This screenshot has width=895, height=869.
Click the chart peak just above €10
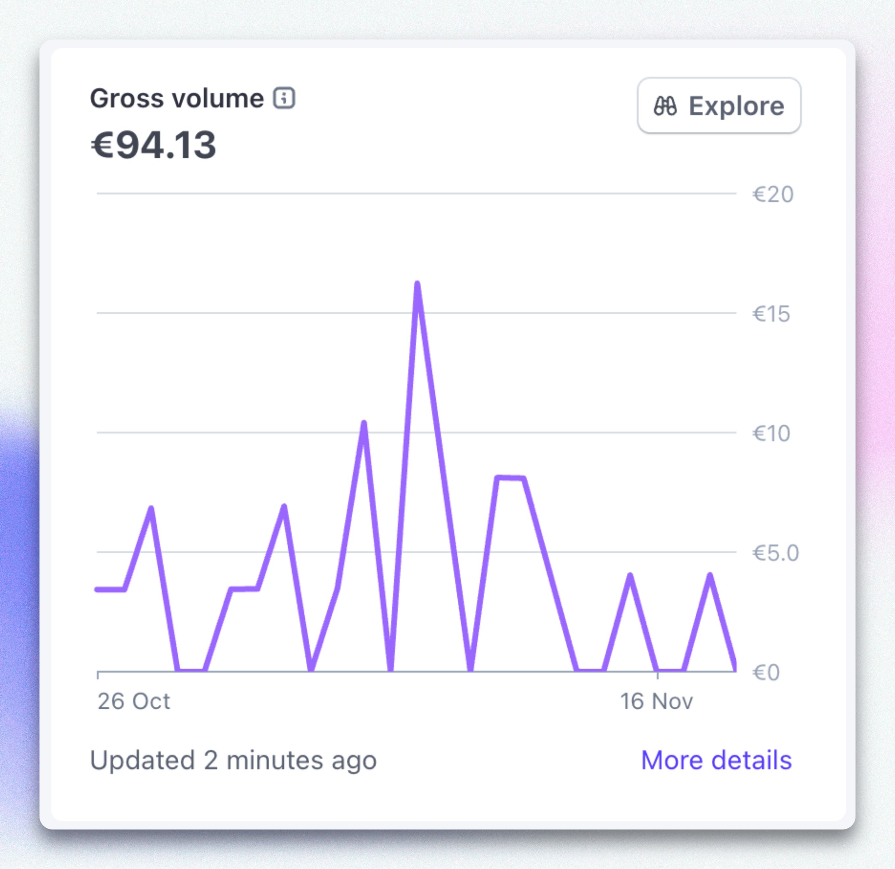tap(364, 424)
